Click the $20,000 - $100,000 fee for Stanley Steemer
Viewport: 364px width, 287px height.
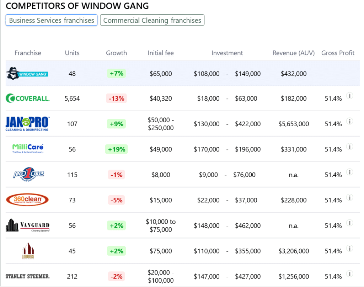[161, 276]
